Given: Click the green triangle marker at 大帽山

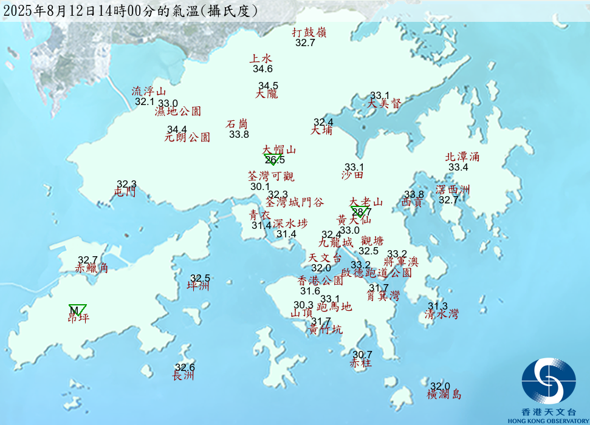Looking at the screenshot, I should click(273, 158).
